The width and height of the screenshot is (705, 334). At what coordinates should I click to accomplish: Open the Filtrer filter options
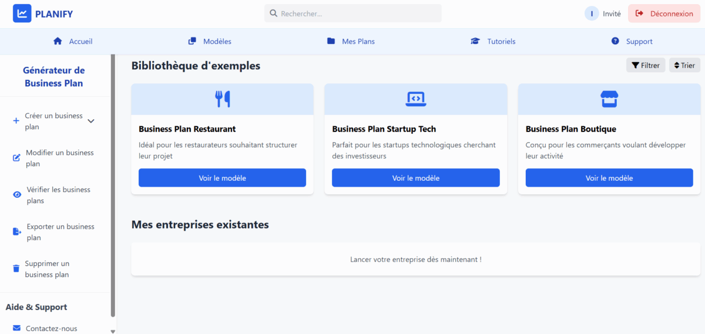point(646,65)
